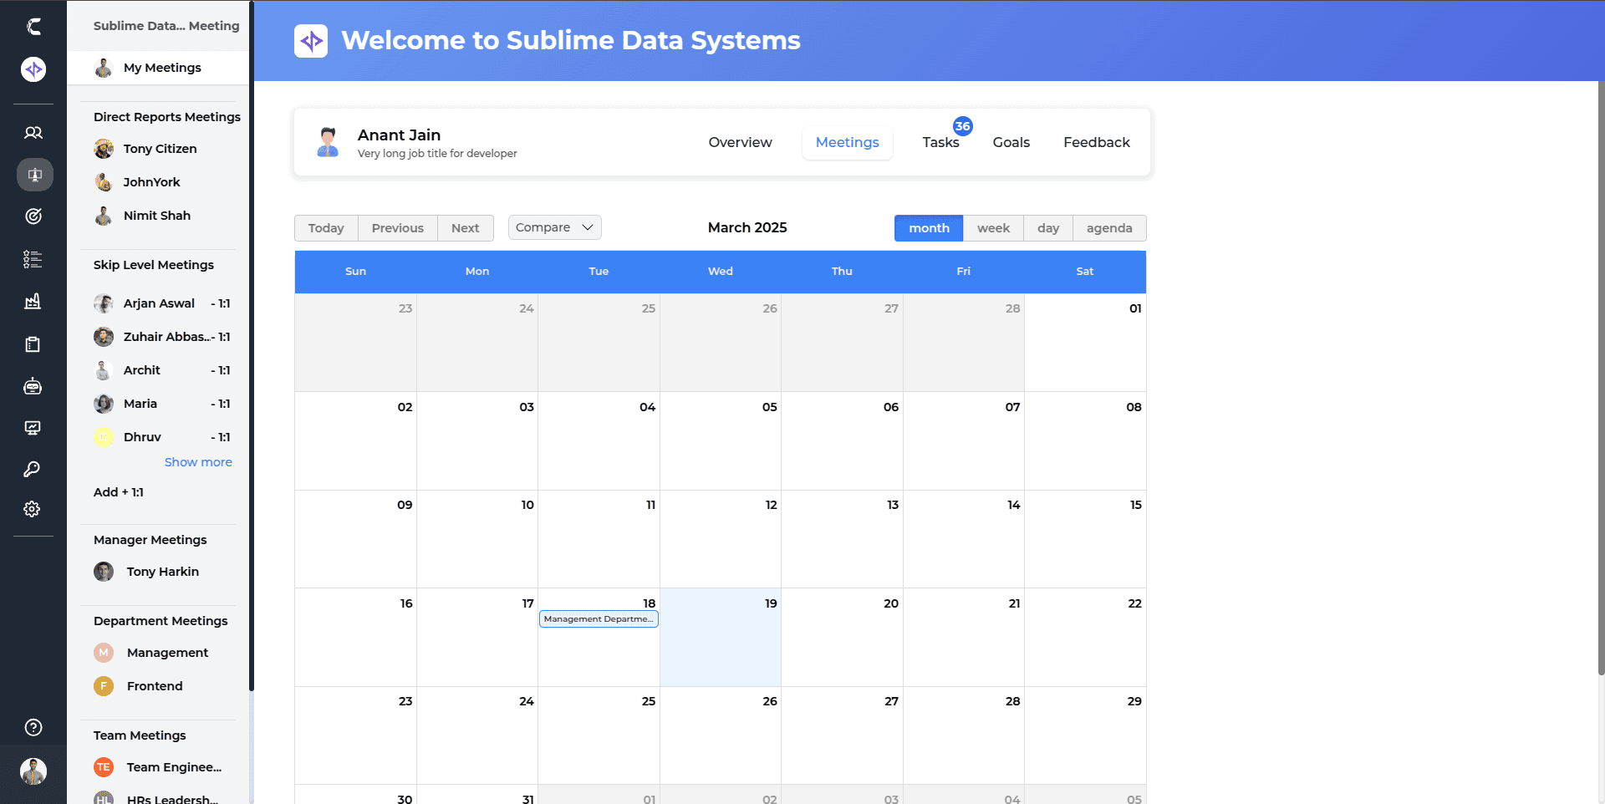Click the header logo next to Welcome title
Viewport: 1605px width, 804px height.
(311, 41)
